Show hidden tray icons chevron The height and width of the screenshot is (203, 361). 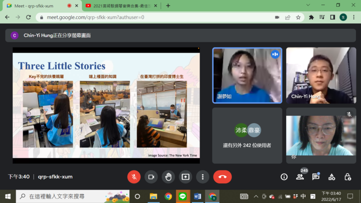click(256, 196)
